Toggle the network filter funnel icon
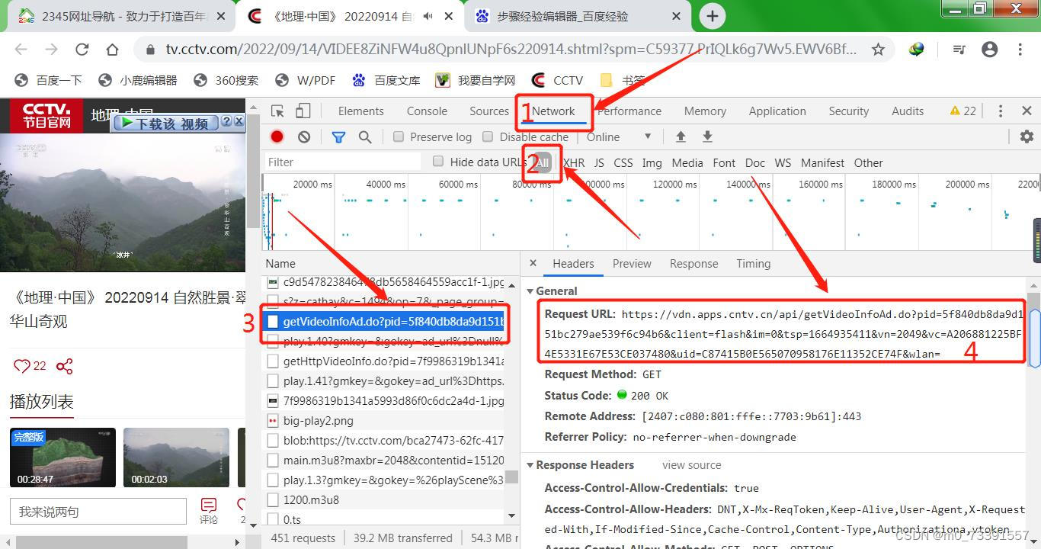1041x549 pixels. 338,137
